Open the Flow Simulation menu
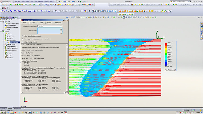This screenshot has width=203, height=114. coord(39,1)
